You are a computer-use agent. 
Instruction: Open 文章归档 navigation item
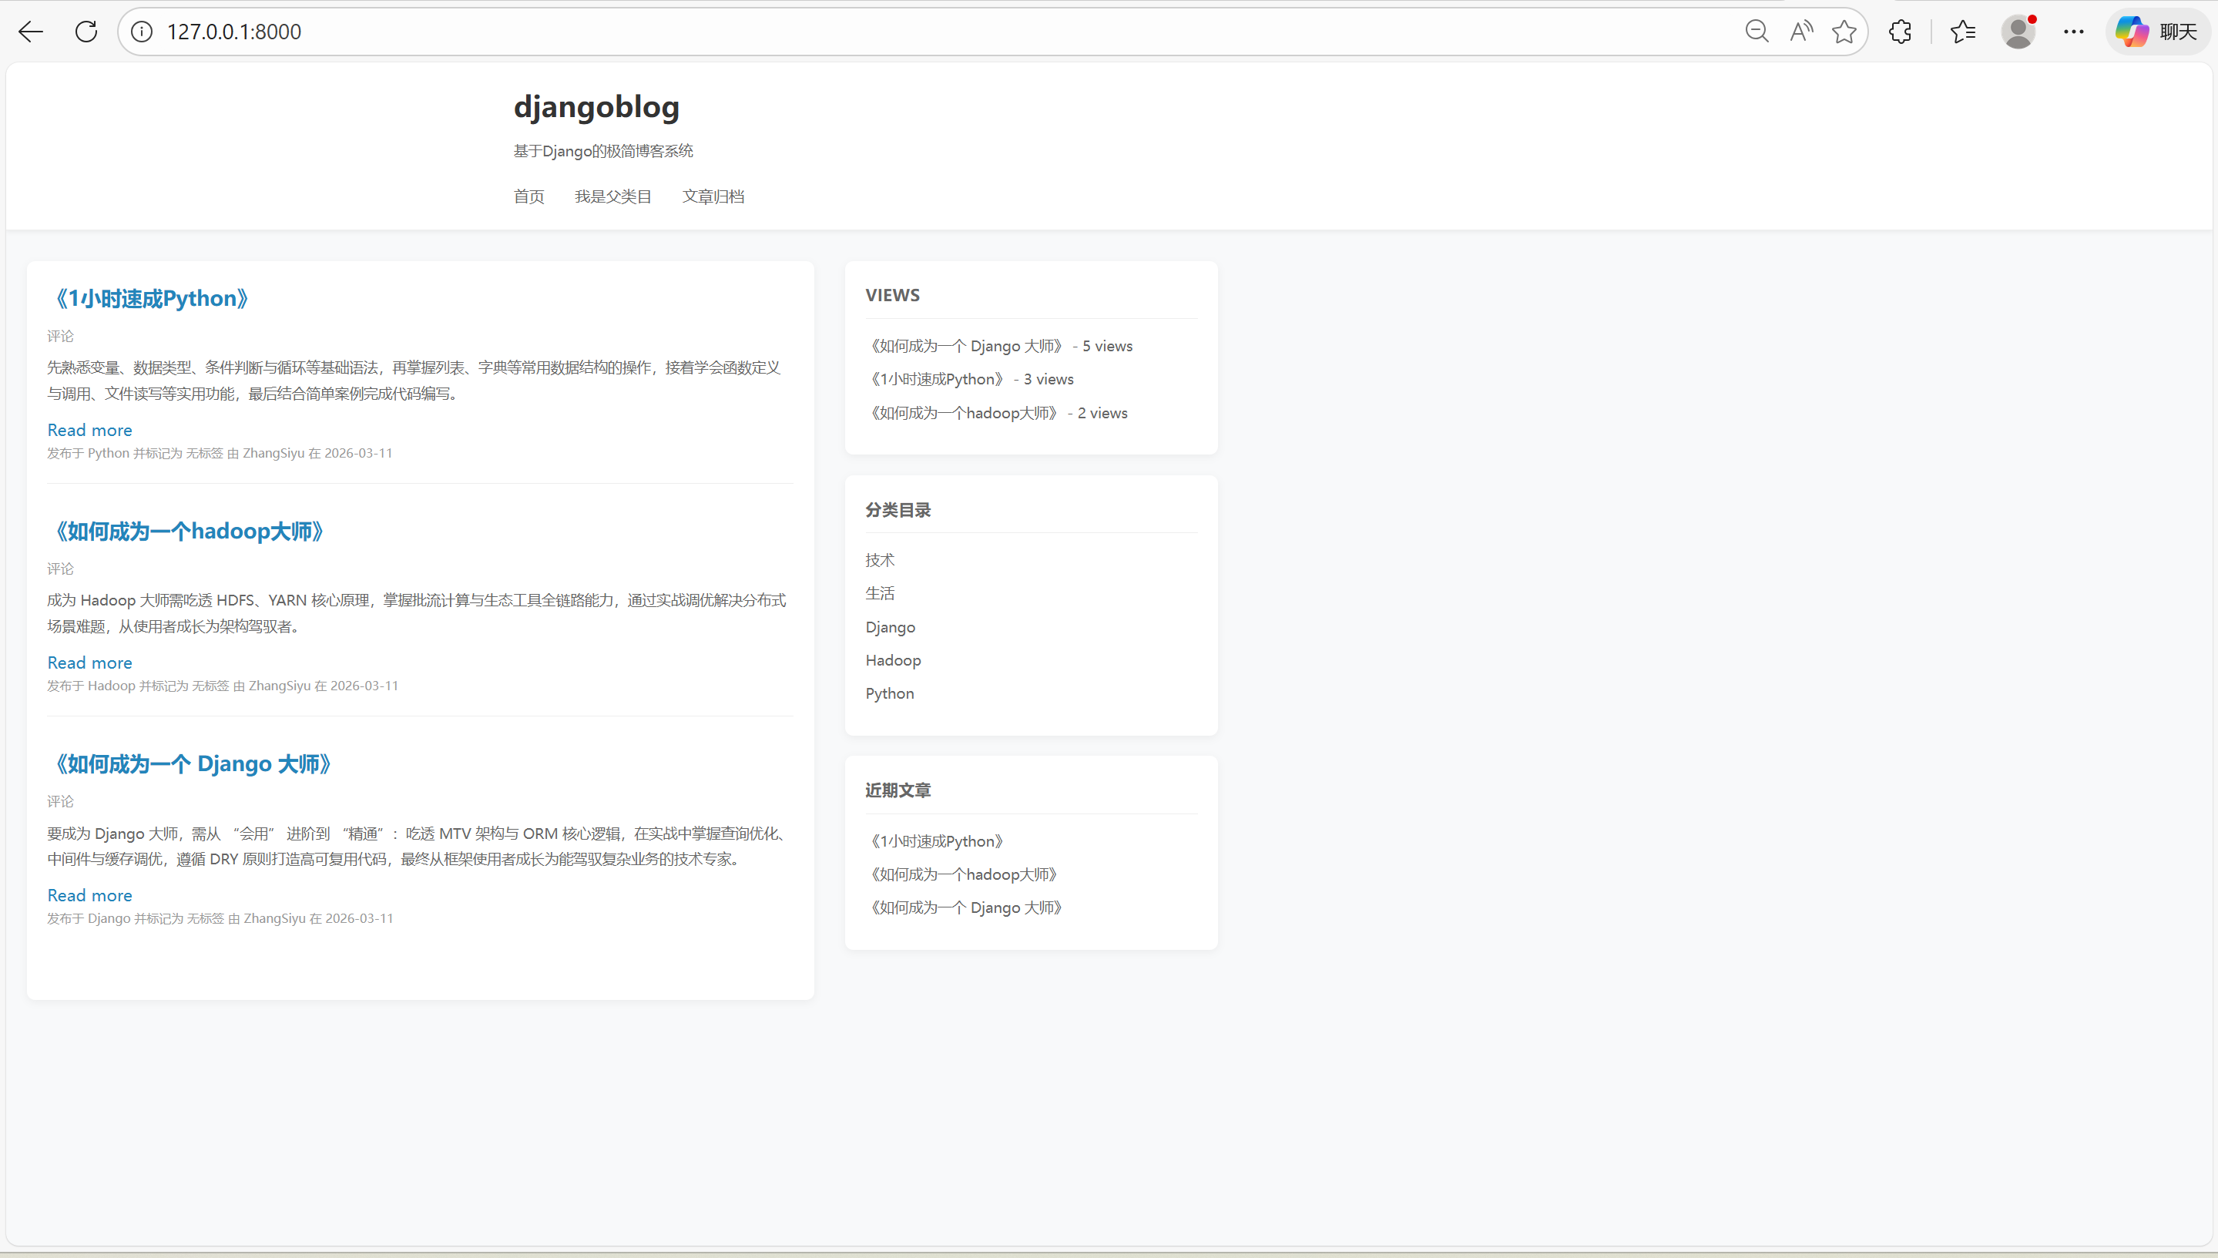pos(713,197)
